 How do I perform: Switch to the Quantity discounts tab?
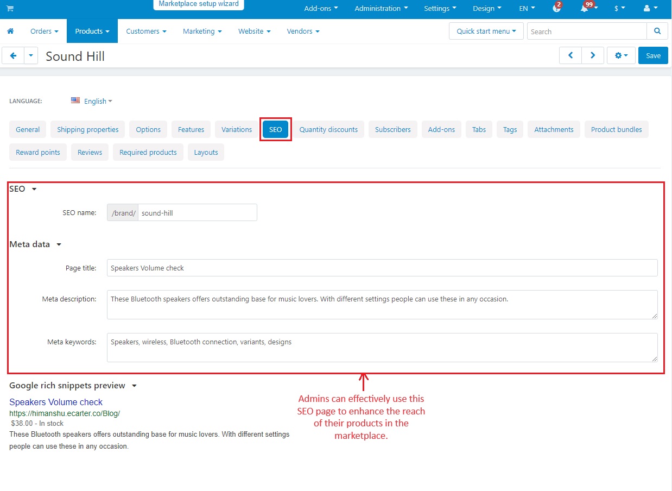click(328, 129)
